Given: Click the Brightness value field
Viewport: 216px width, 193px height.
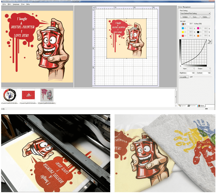Looking at the screenshot, I should [191, 73].
